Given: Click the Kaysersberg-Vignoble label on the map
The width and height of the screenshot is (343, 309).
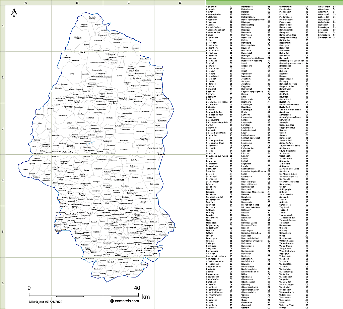Looking at the screenshot, I should 97,62.
